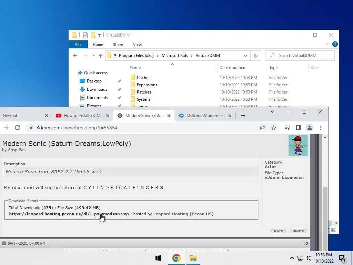Sort by the Date modified column

tap(232, 68)
